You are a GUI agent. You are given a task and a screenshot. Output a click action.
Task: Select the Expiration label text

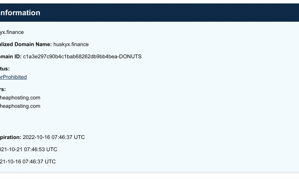(x=10, y=137)
